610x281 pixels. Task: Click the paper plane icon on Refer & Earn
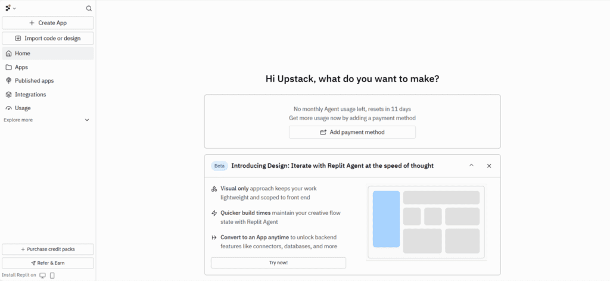coord(33,263)
